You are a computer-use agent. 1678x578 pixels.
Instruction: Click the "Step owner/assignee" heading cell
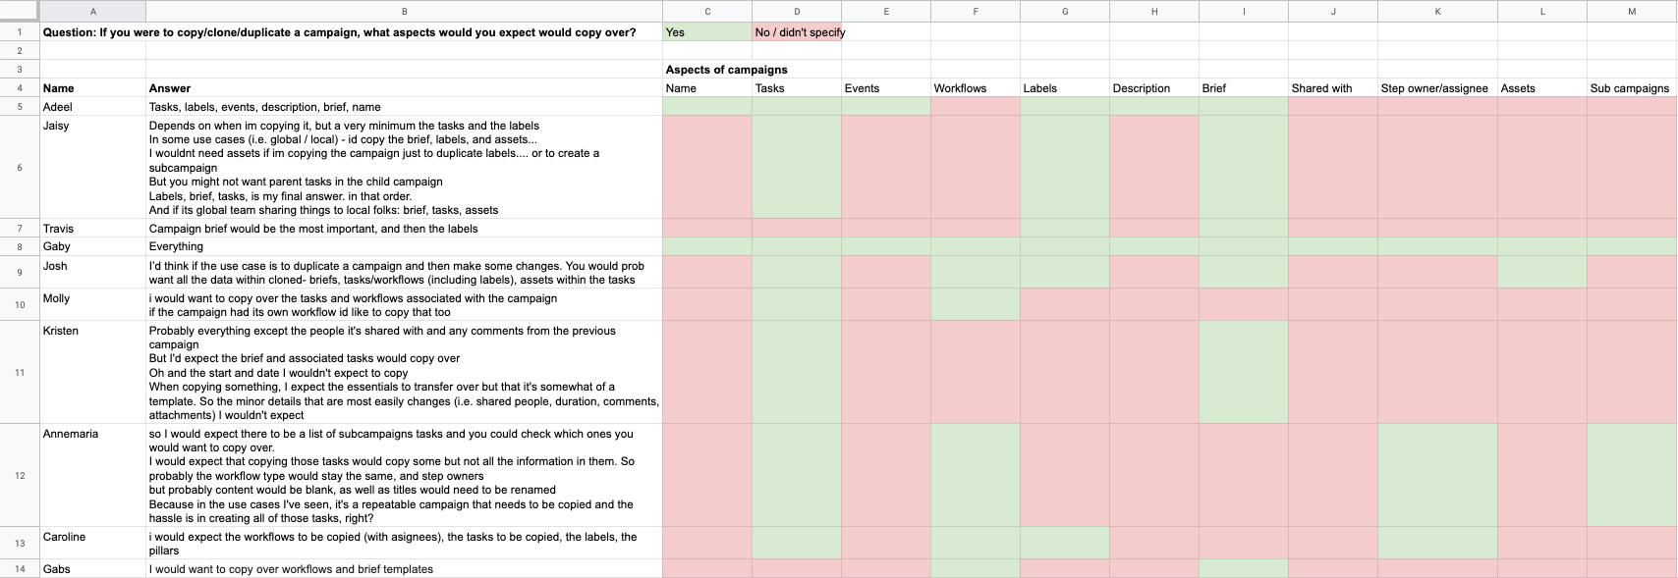click(x=1436, y=88)
